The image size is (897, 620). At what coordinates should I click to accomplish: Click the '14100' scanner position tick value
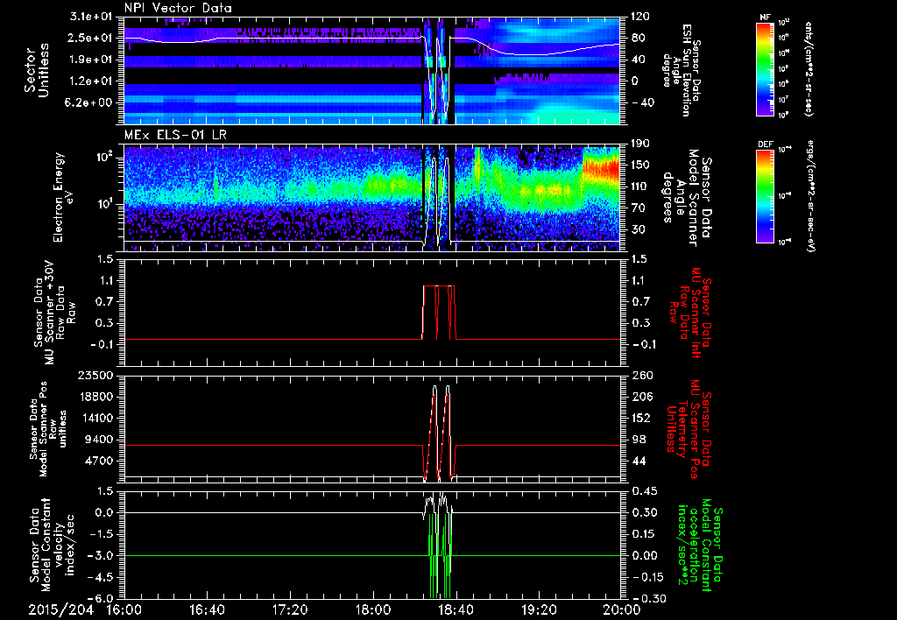(96, 418)
